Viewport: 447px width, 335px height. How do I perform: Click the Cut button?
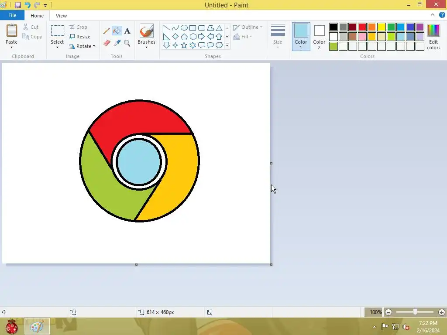tap(31, 27)
